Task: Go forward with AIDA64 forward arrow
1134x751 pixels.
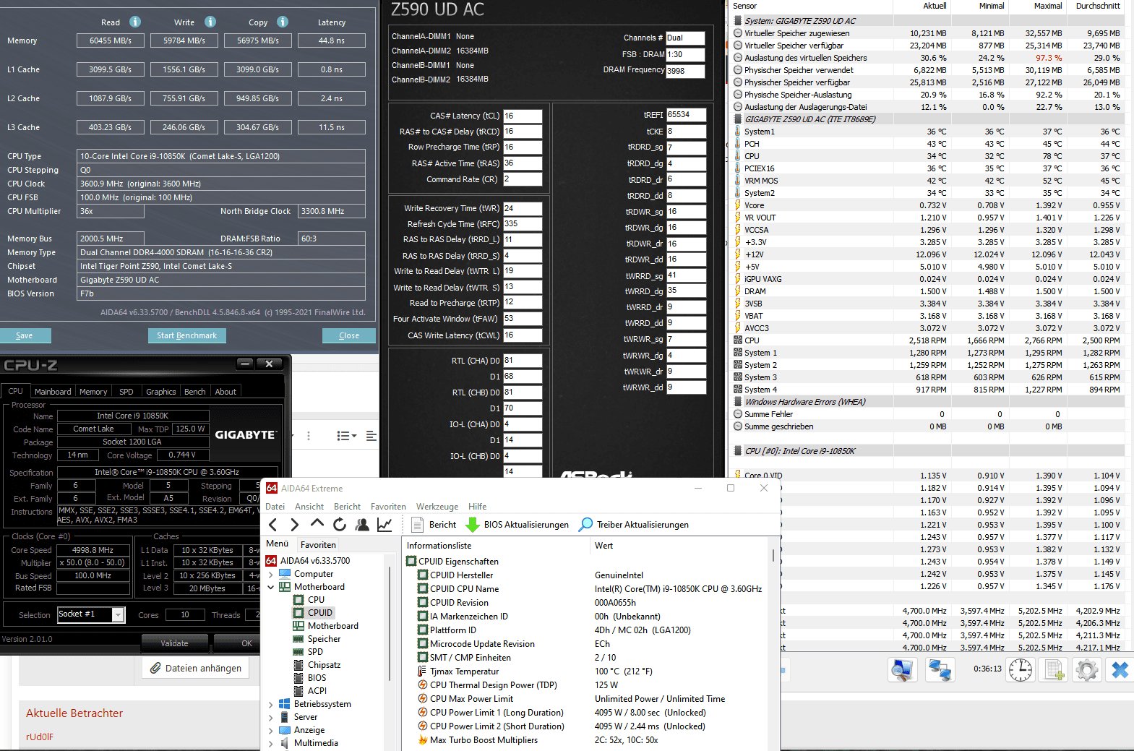Action: click(294, 525)
